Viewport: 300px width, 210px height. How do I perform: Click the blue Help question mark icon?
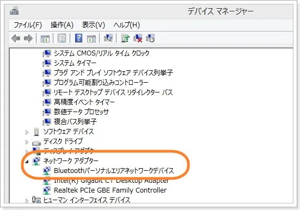78,38
